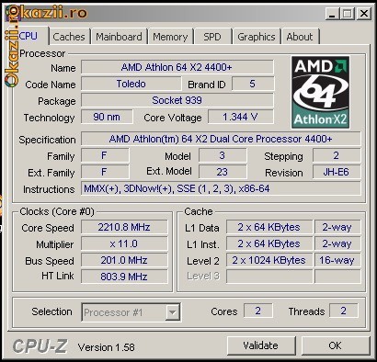Image resolution: width=377 pixels, height=362 pixels.
Task: Minimize the CPU-Z window
Action: point(332,14)
